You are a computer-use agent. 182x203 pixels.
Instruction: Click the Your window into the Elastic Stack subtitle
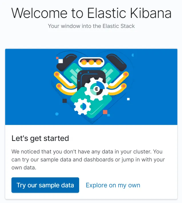[x=91, y=26]
